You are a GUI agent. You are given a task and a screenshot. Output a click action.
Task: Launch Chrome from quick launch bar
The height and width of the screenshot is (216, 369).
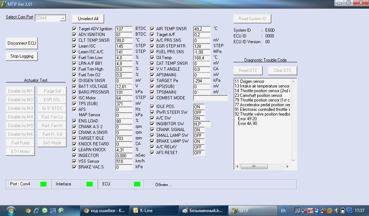pos(28,211)
